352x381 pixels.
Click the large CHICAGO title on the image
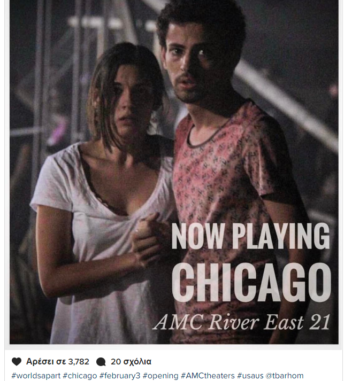pyautogui.click(x=251, y=282)
